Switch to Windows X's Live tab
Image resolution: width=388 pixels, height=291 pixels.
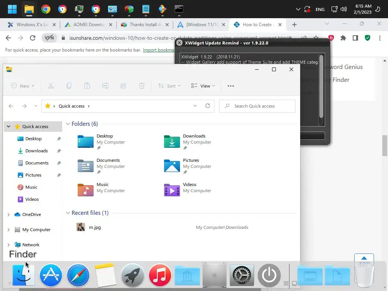[x=32, y=25]
